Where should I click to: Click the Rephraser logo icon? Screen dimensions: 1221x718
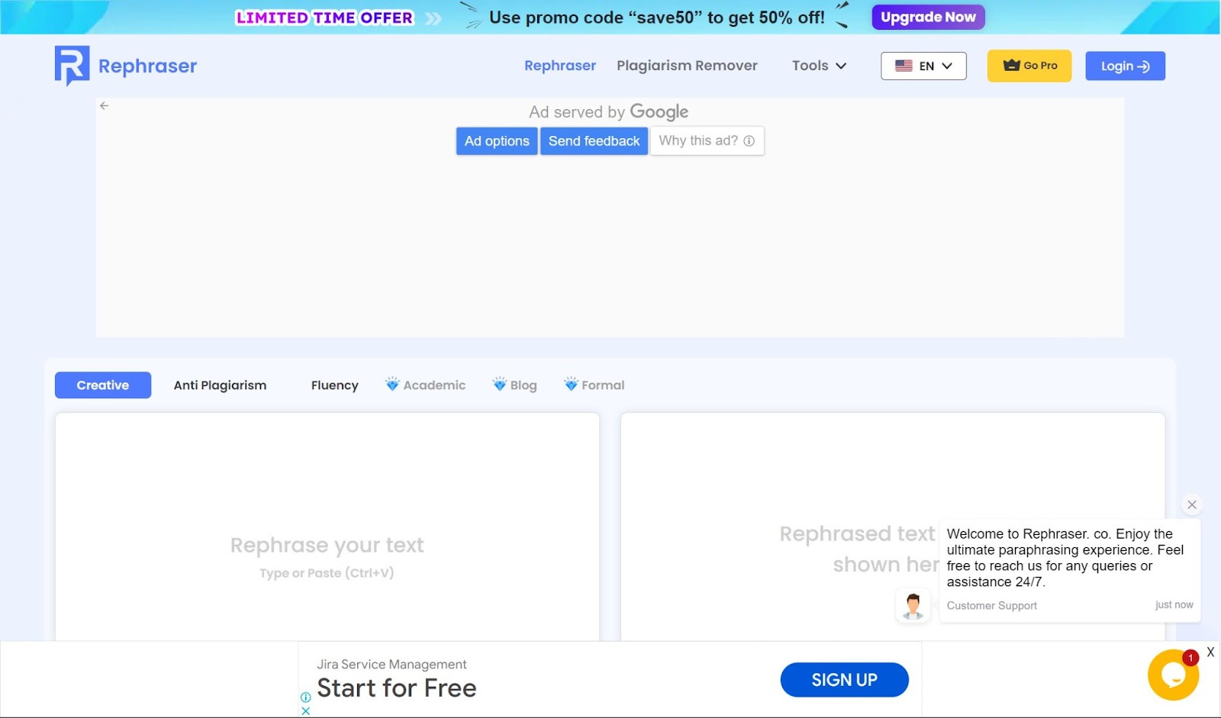pyautogui.click(x=72, y=66)
